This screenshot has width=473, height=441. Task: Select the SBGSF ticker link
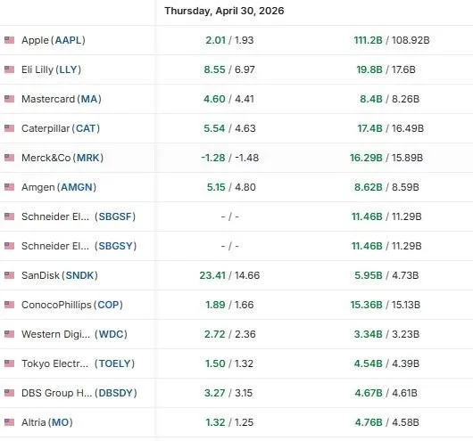point(115,216)
